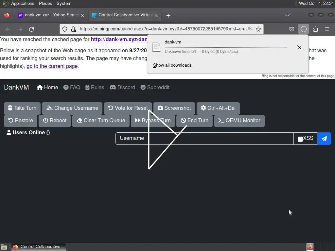The width and height of the screenshot is (335, 251).
Task: Open Change Username dialog
Action: pos(72,108)
